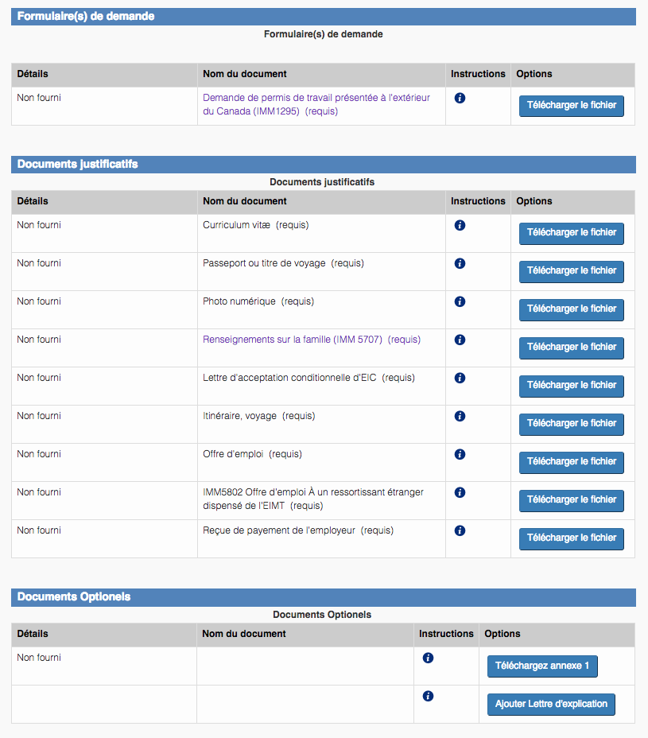Open info icon beside Ajouter Lettre d'explication
Viewport: 648px width, 738px height.
(428, 697)
